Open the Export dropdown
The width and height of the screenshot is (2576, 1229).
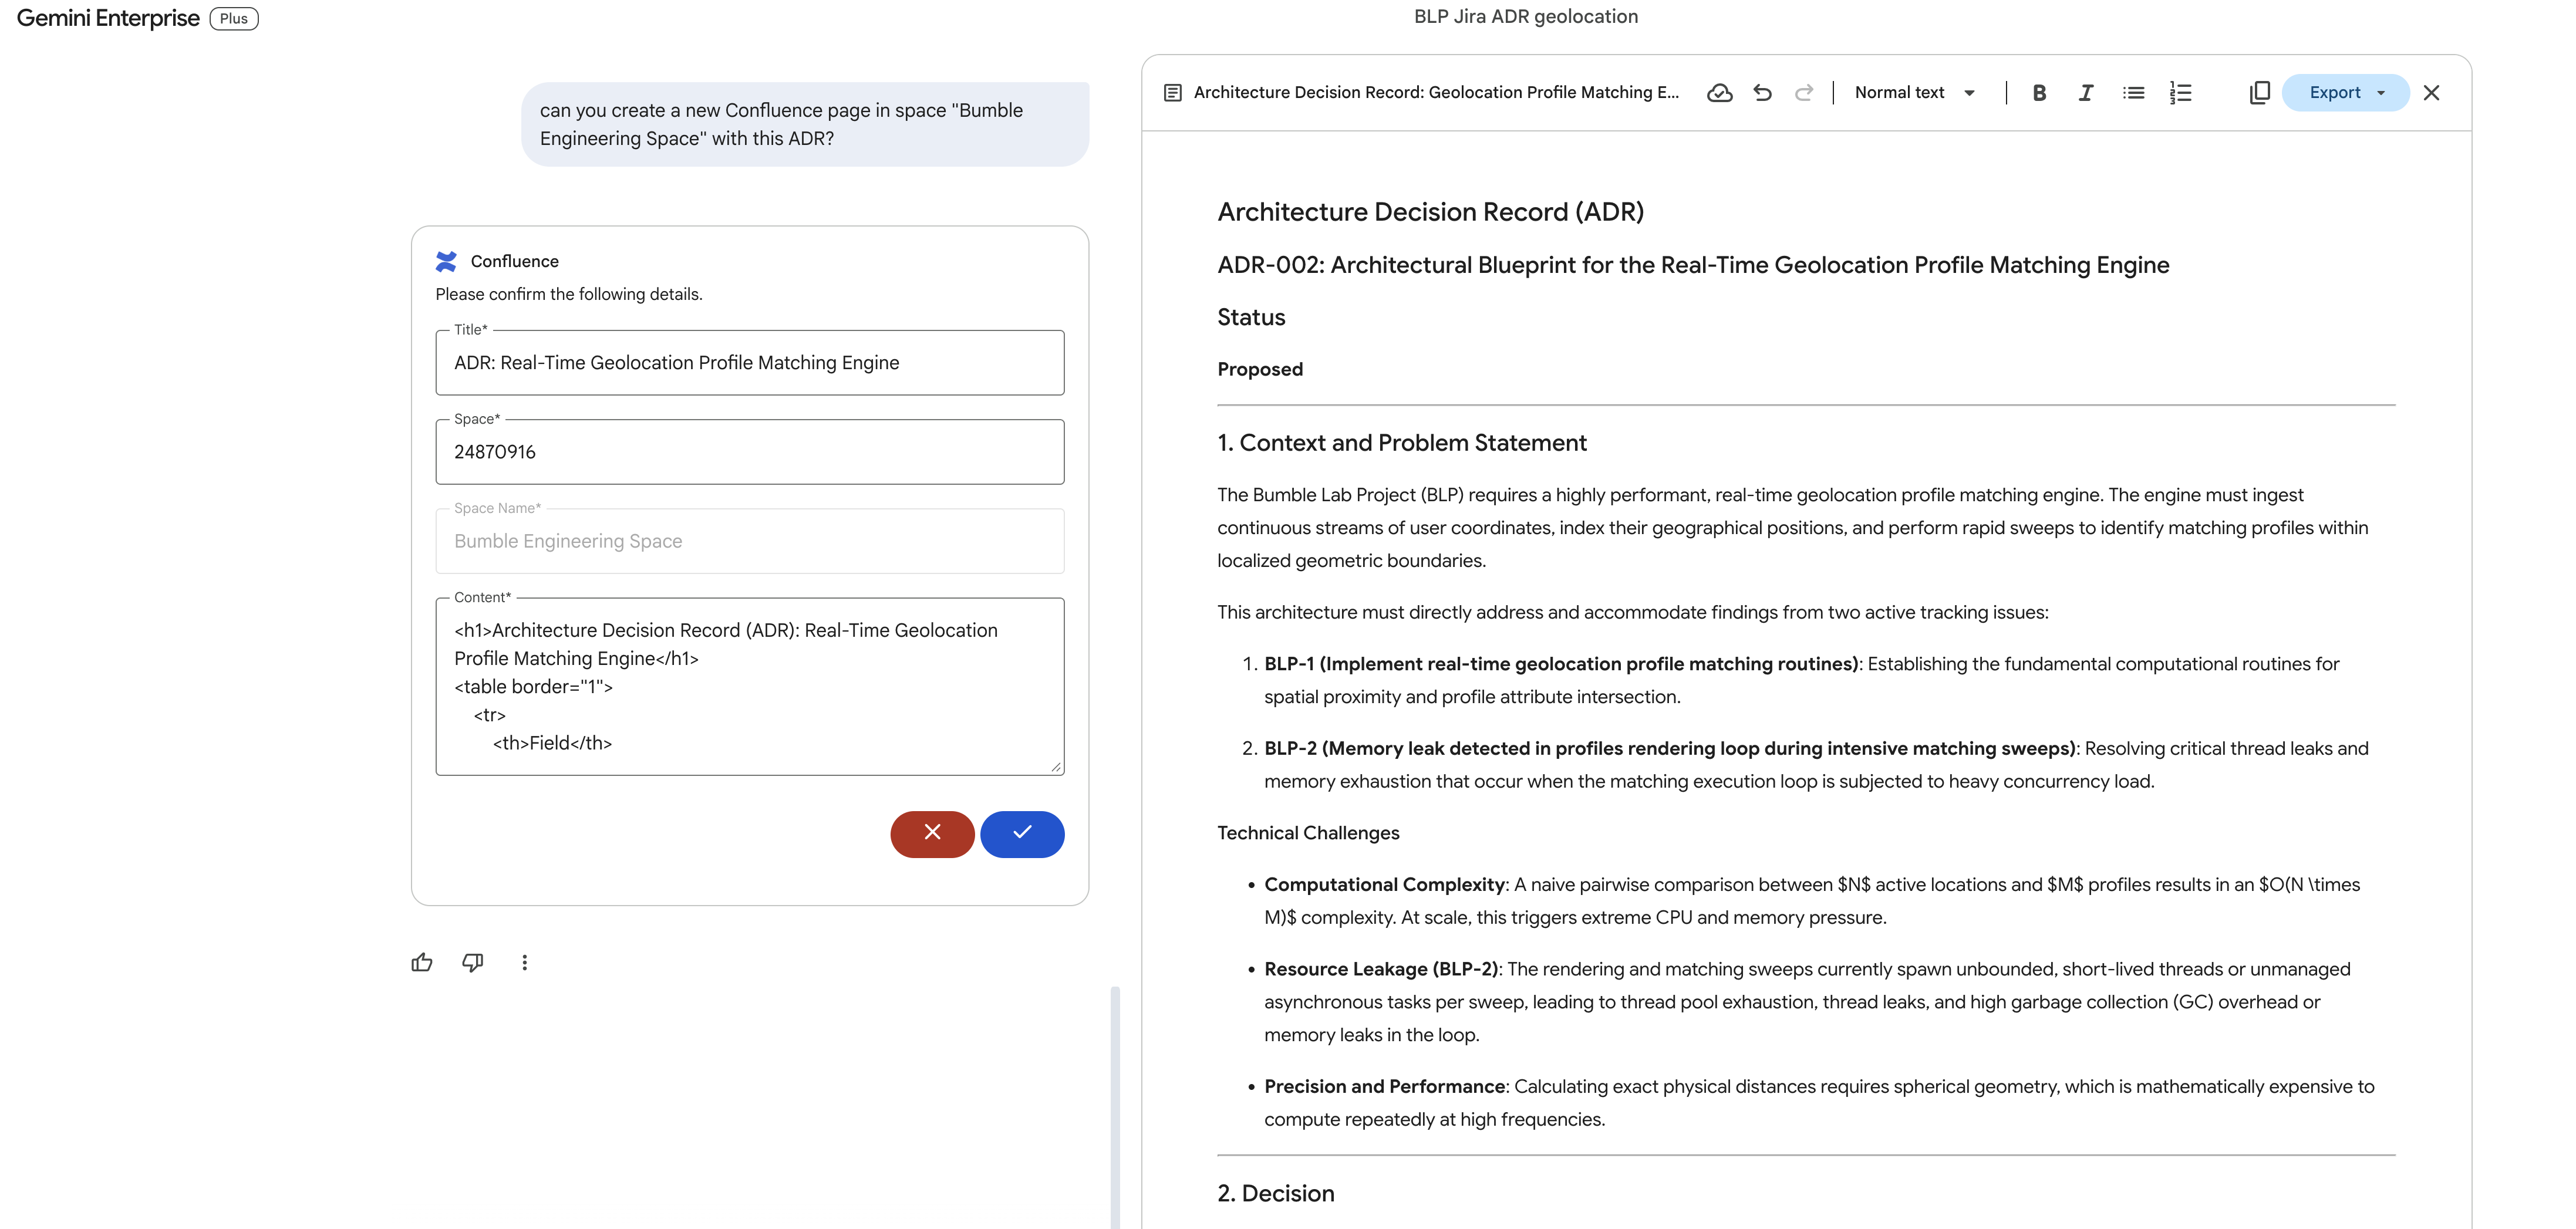click(x=2345, y=92)
